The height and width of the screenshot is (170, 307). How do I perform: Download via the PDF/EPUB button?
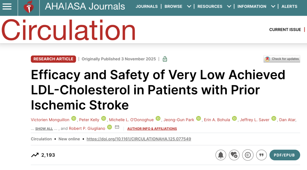coord(285,155)
